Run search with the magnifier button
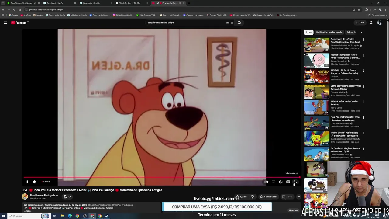 pos(239,23)
